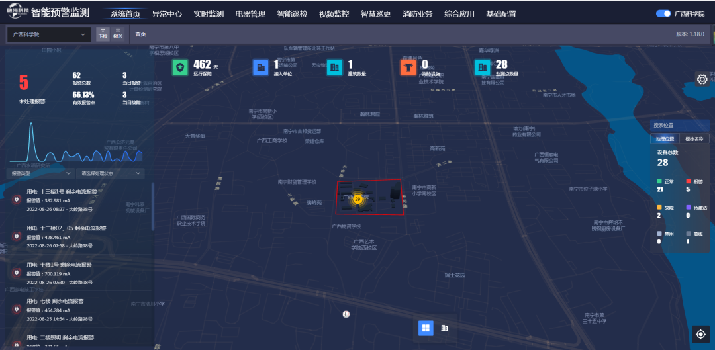715x350 pixels.
Task: Click the 当日故障 count 3
Action: pyautogui.click(x=124, y=95)
